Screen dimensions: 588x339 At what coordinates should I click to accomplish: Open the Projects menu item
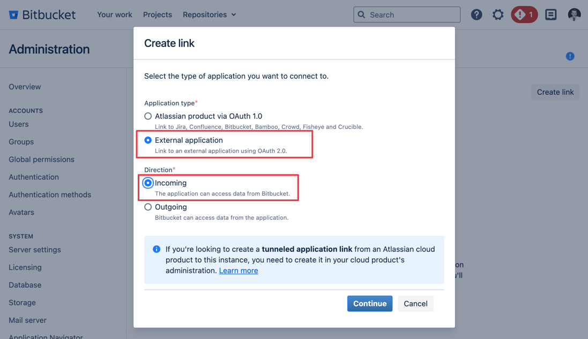tap(157, 14)
